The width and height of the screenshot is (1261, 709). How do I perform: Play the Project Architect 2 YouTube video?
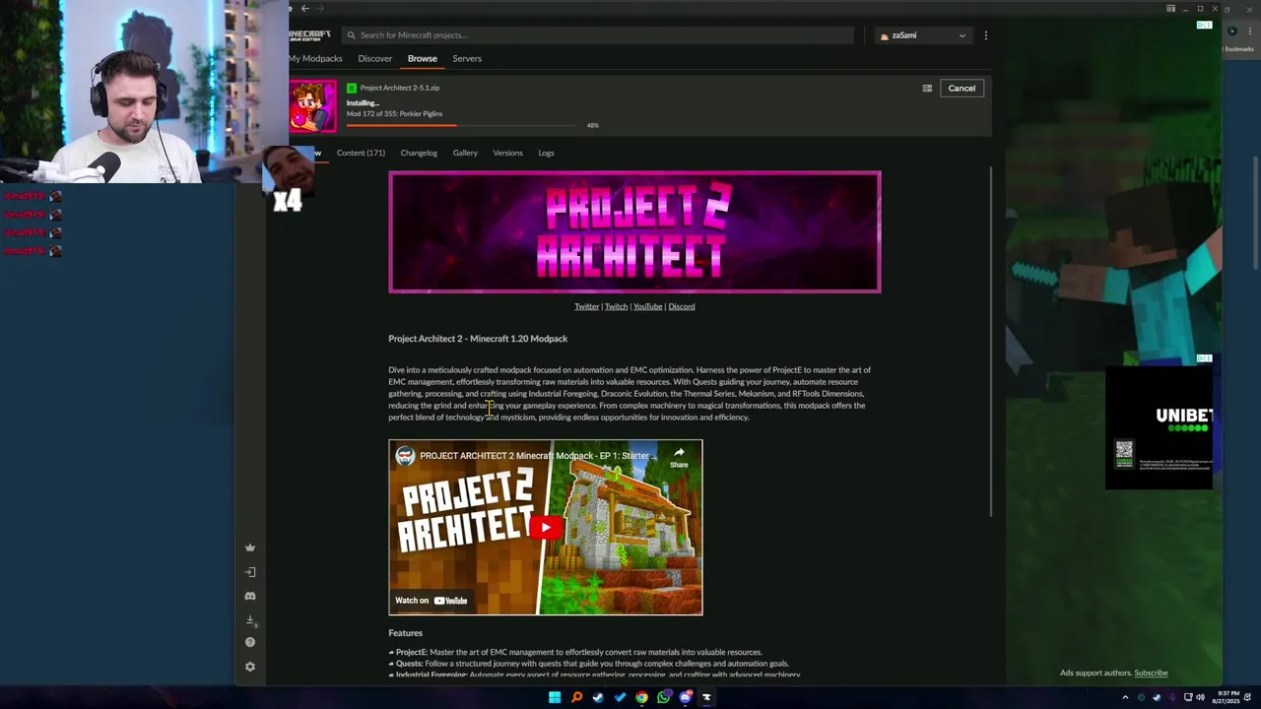point(546,527)
